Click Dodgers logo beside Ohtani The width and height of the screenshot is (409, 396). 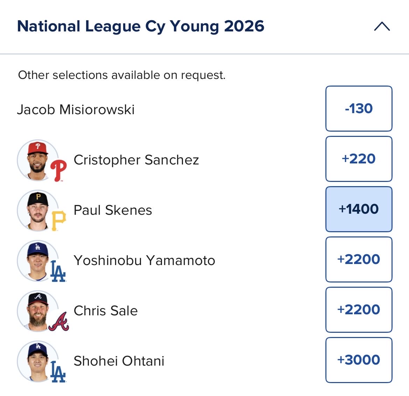58,372
